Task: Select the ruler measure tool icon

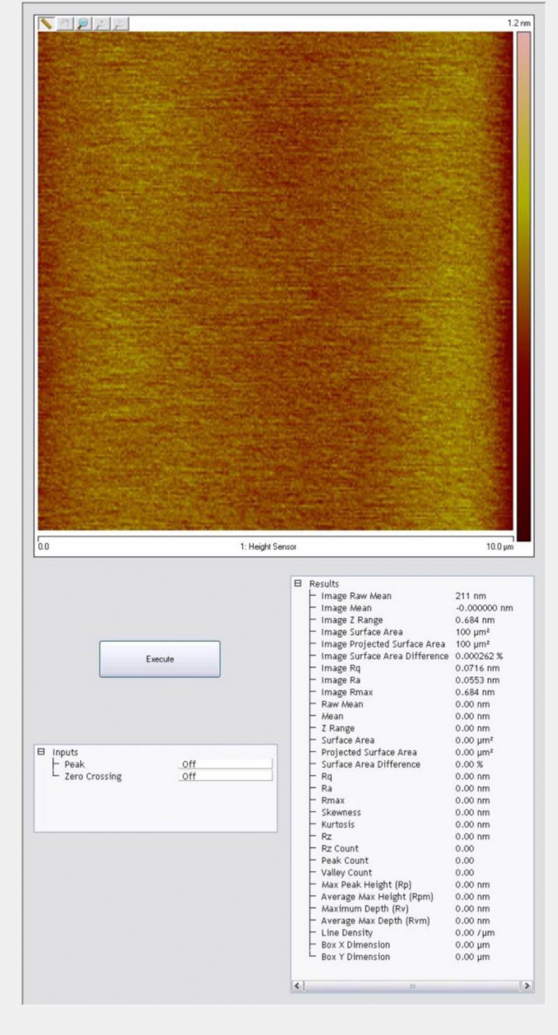Action: pos(46,23)
